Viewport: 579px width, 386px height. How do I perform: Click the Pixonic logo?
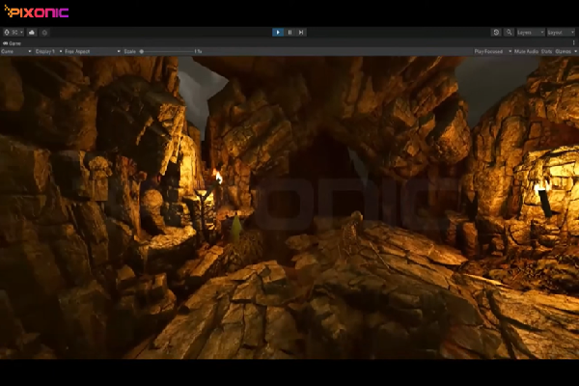[37, 13]
